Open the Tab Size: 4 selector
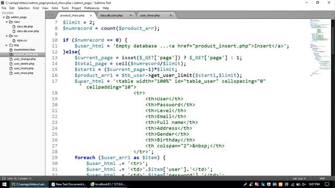Viewport: 335px width, 188px height. [299, 179]
